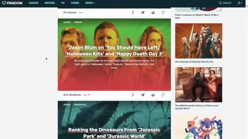
Task: Open the TV menu item
Action: [x=63, y=3]
